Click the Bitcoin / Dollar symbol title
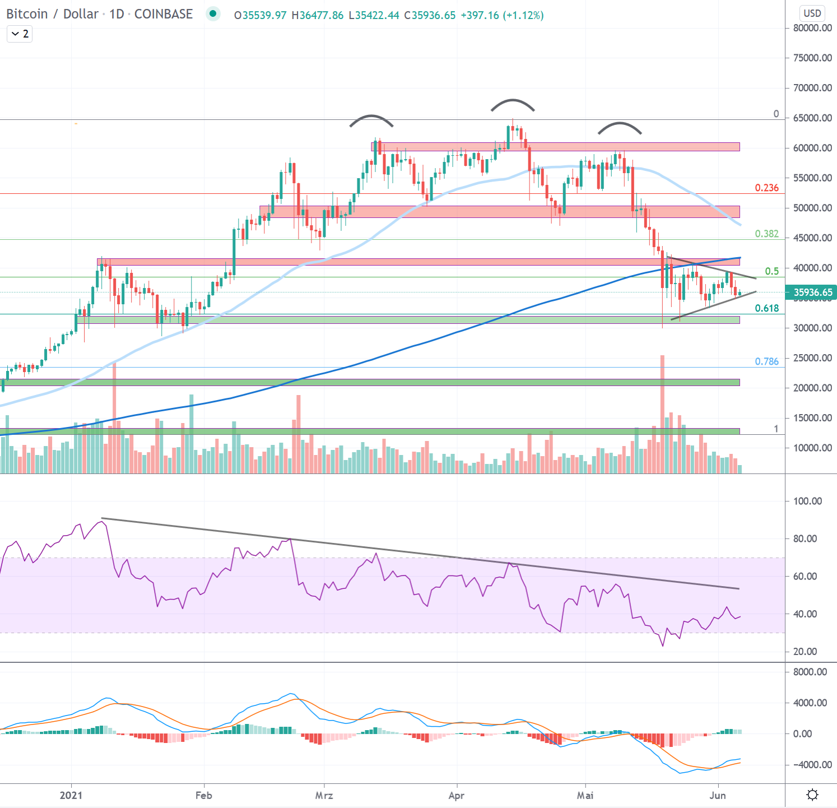This screenshot has width=837, height=808. pos(52,14)
